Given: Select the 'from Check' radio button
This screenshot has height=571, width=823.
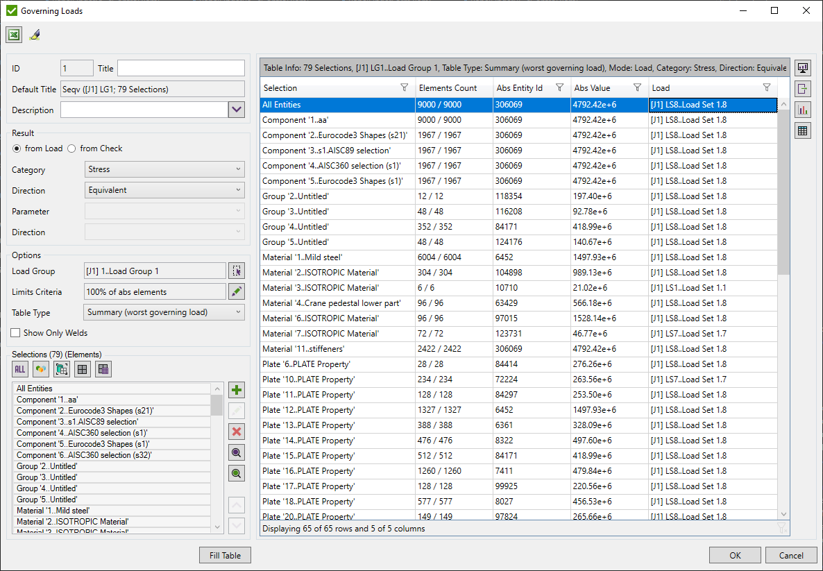Looking at the screenshot, I should coord(71,149).
